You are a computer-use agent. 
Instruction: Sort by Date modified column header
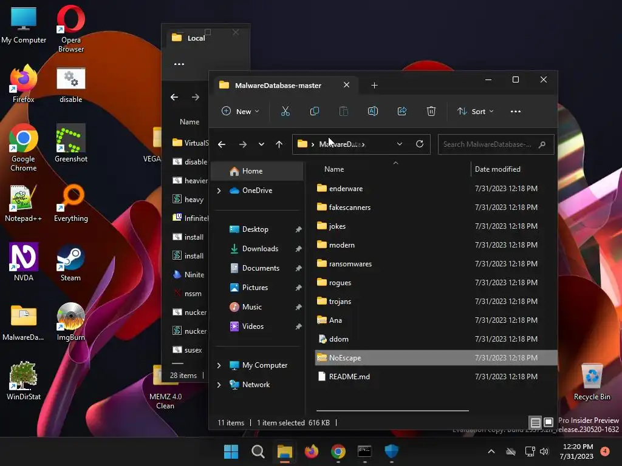[497, 169]
